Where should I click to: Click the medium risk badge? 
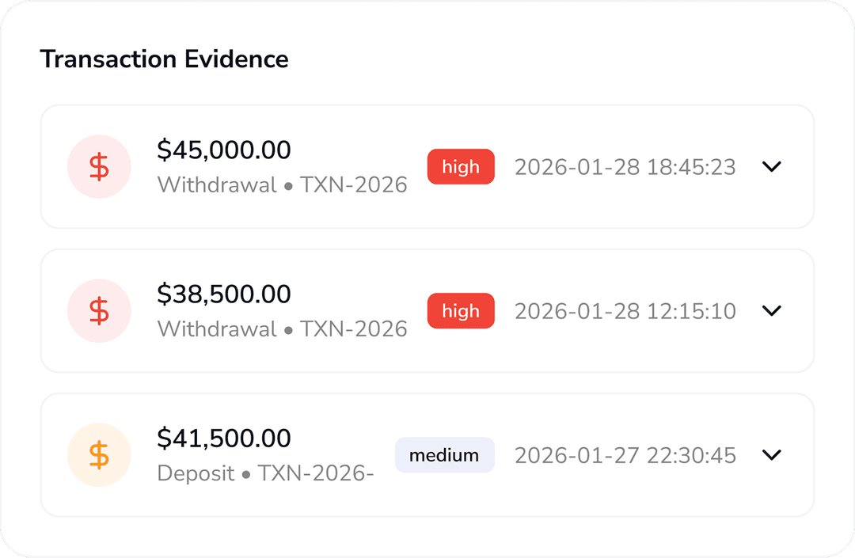444,455
